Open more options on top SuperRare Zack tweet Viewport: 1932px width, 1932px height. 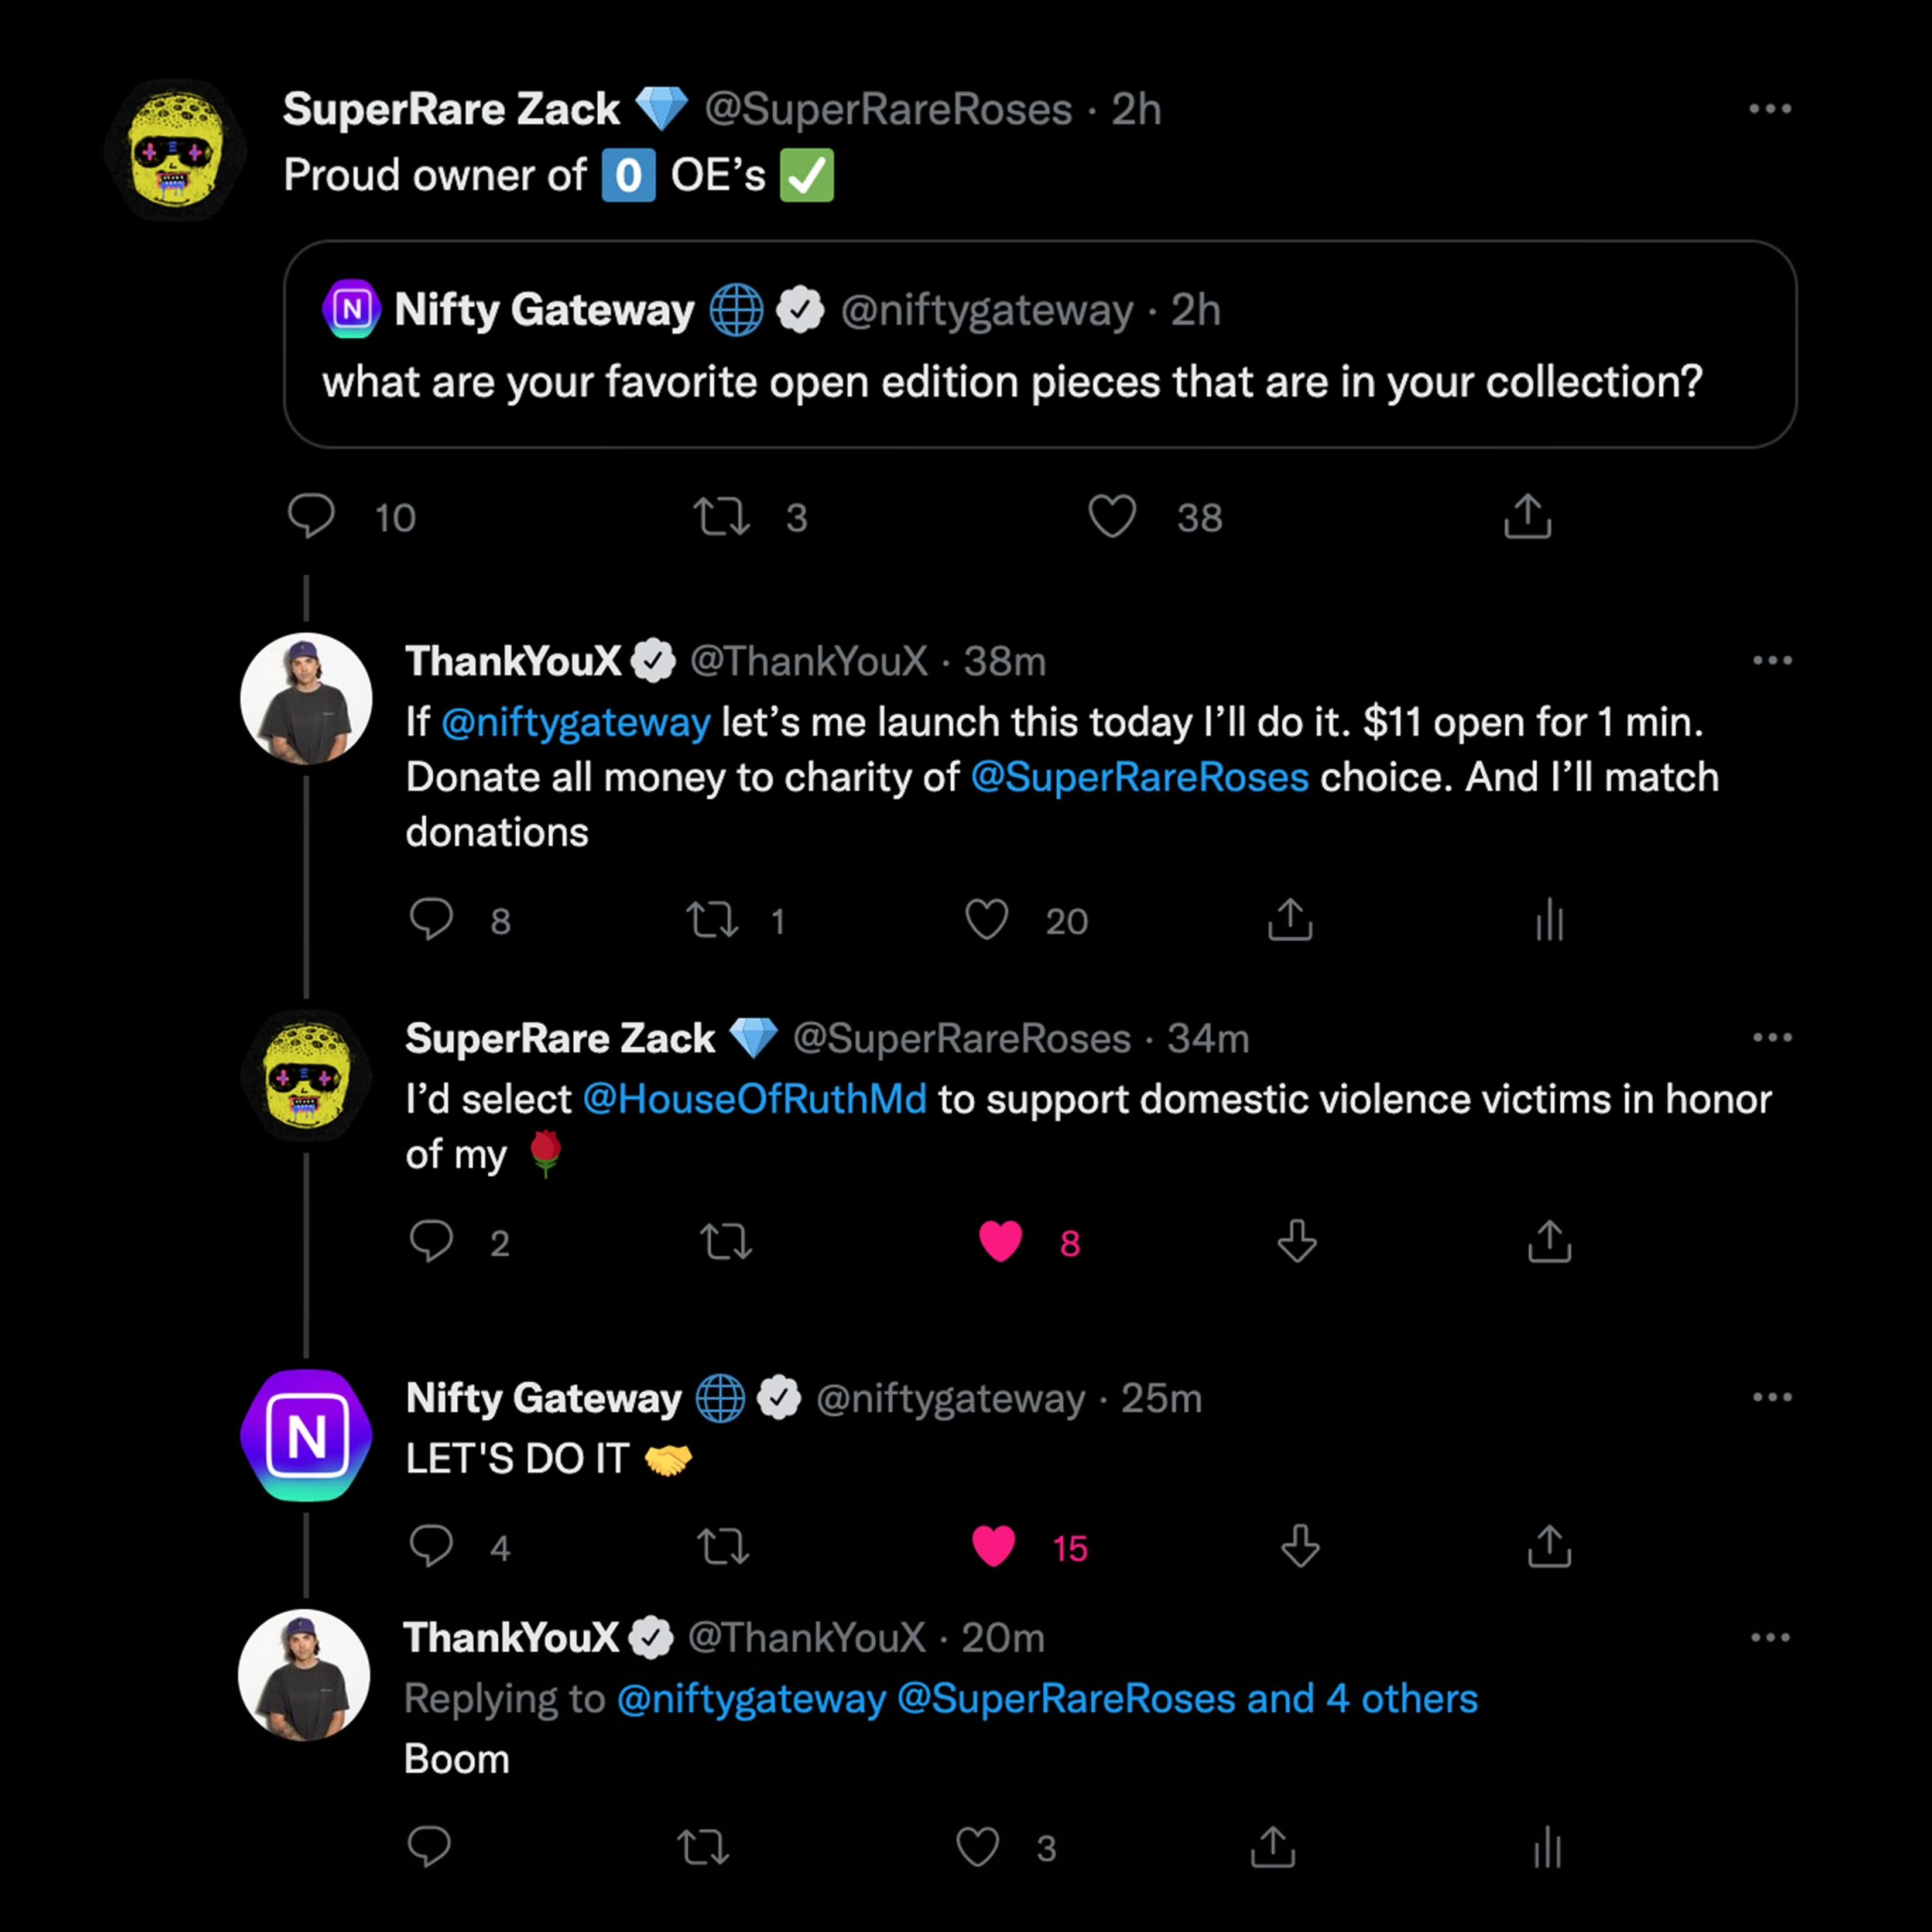[1769, 109]
